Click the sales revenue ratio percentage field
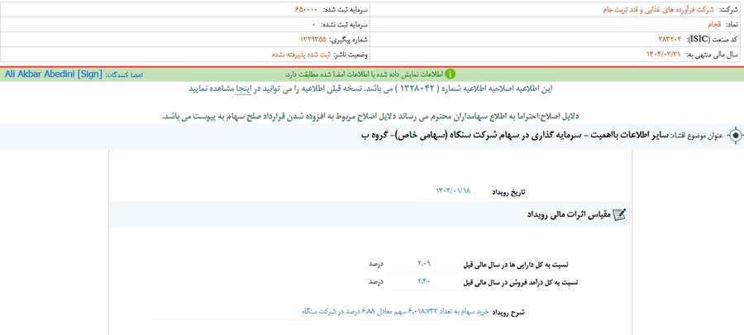 (x=425, y=282)
